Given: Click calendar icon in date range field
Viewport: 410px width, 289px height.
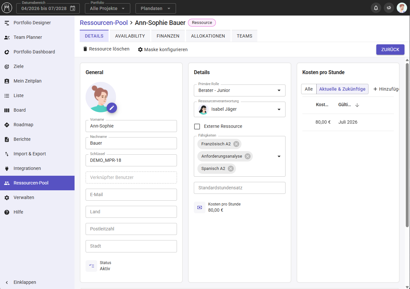Looking at the screenshot, I should (x=73, y=8).
